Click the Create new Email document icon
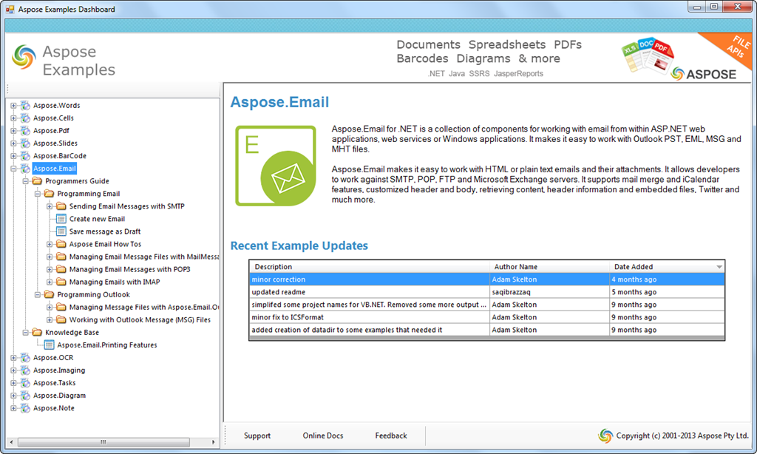Image resolution: width=757 pixels, height=454 pixels. tap(62, 219)
